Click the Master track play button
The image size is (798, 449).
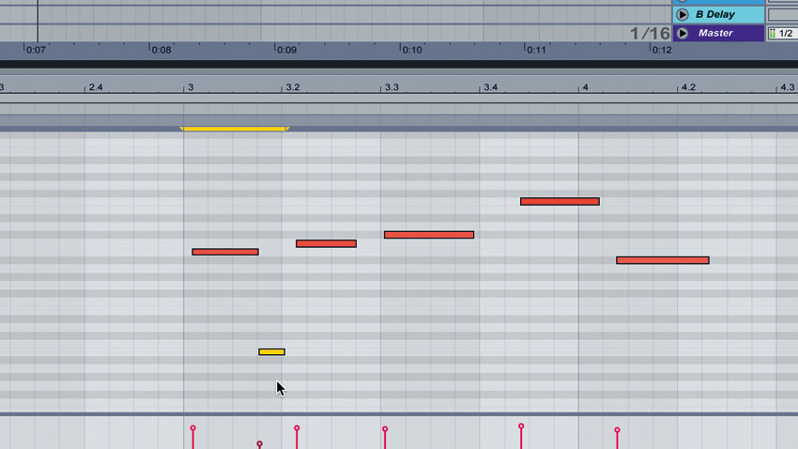click(683, 33)
